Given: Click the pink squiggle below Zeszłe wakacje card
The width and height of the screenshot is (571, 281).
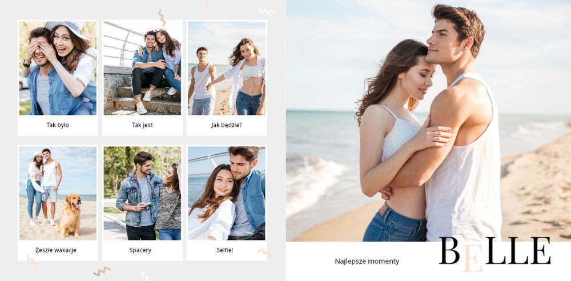Looking at the screenshot, I should 32,261.
